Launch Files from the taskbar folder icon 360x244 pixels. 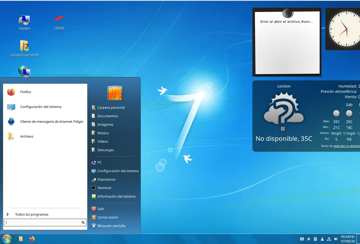(21, 239)
